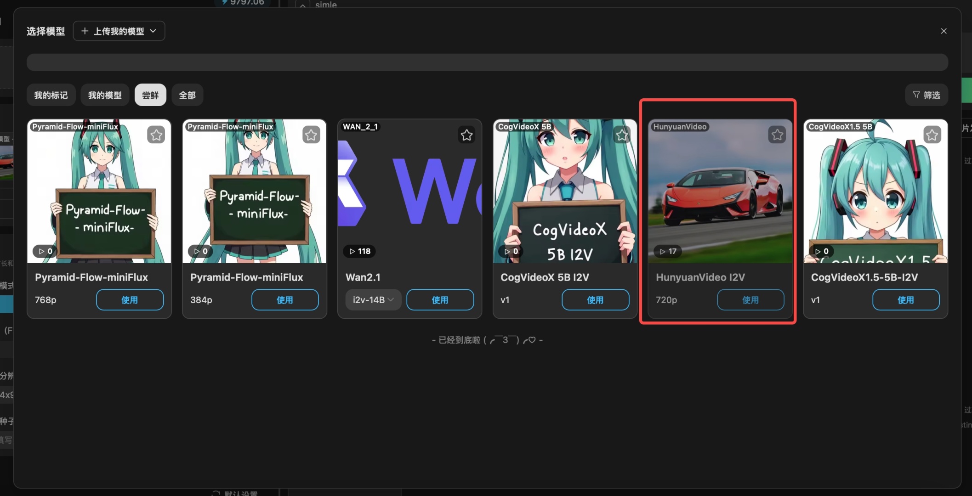Select the 尝鲜 tab
Screen dimensions: 972x496
(150, 95)
